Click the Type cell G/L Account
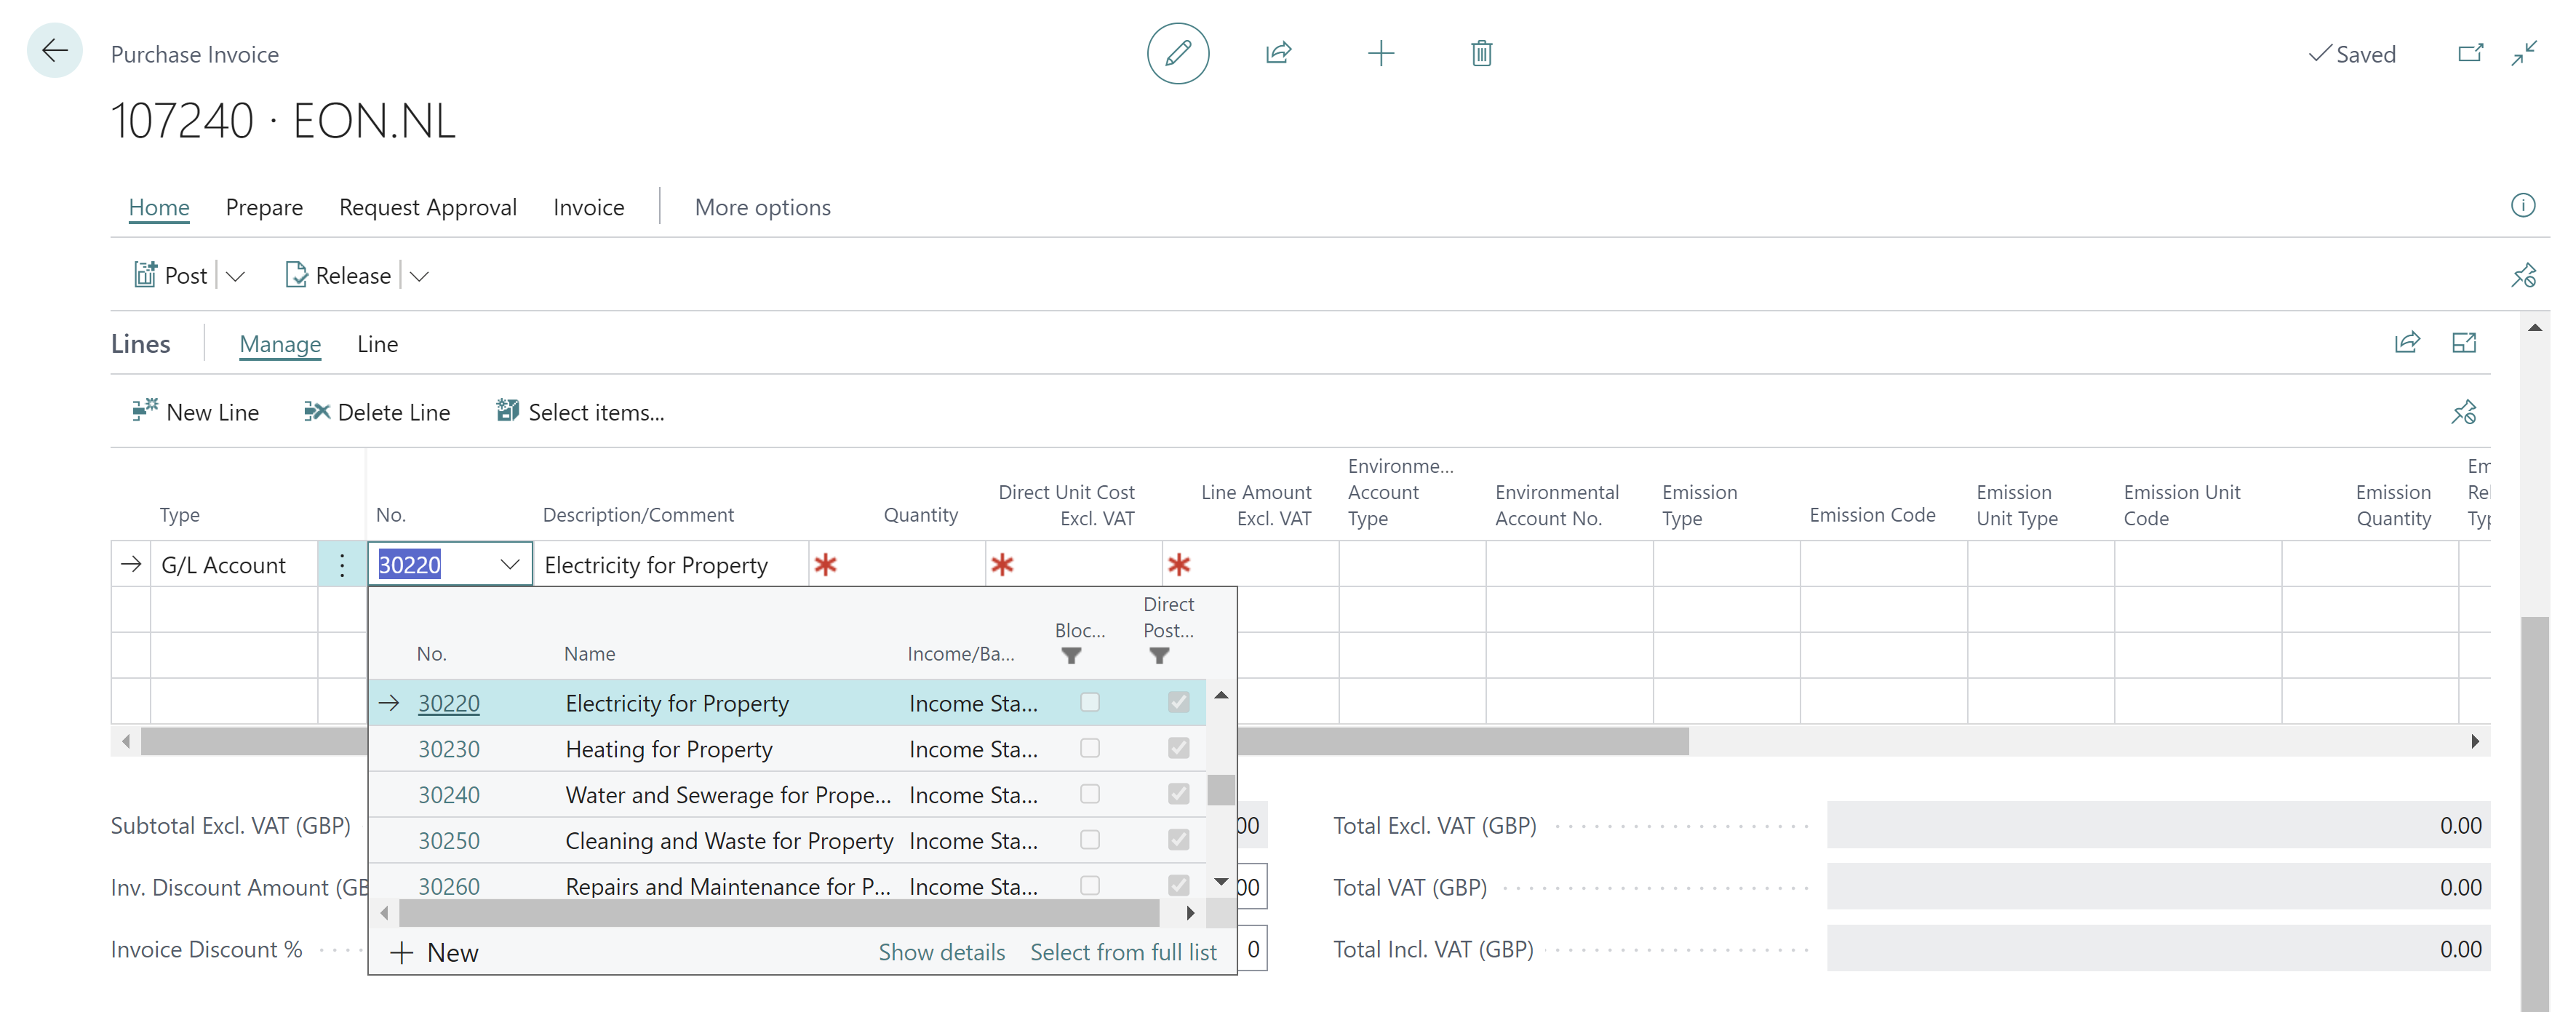This screenshot has width=2576, height=1012. click(233, 565)
